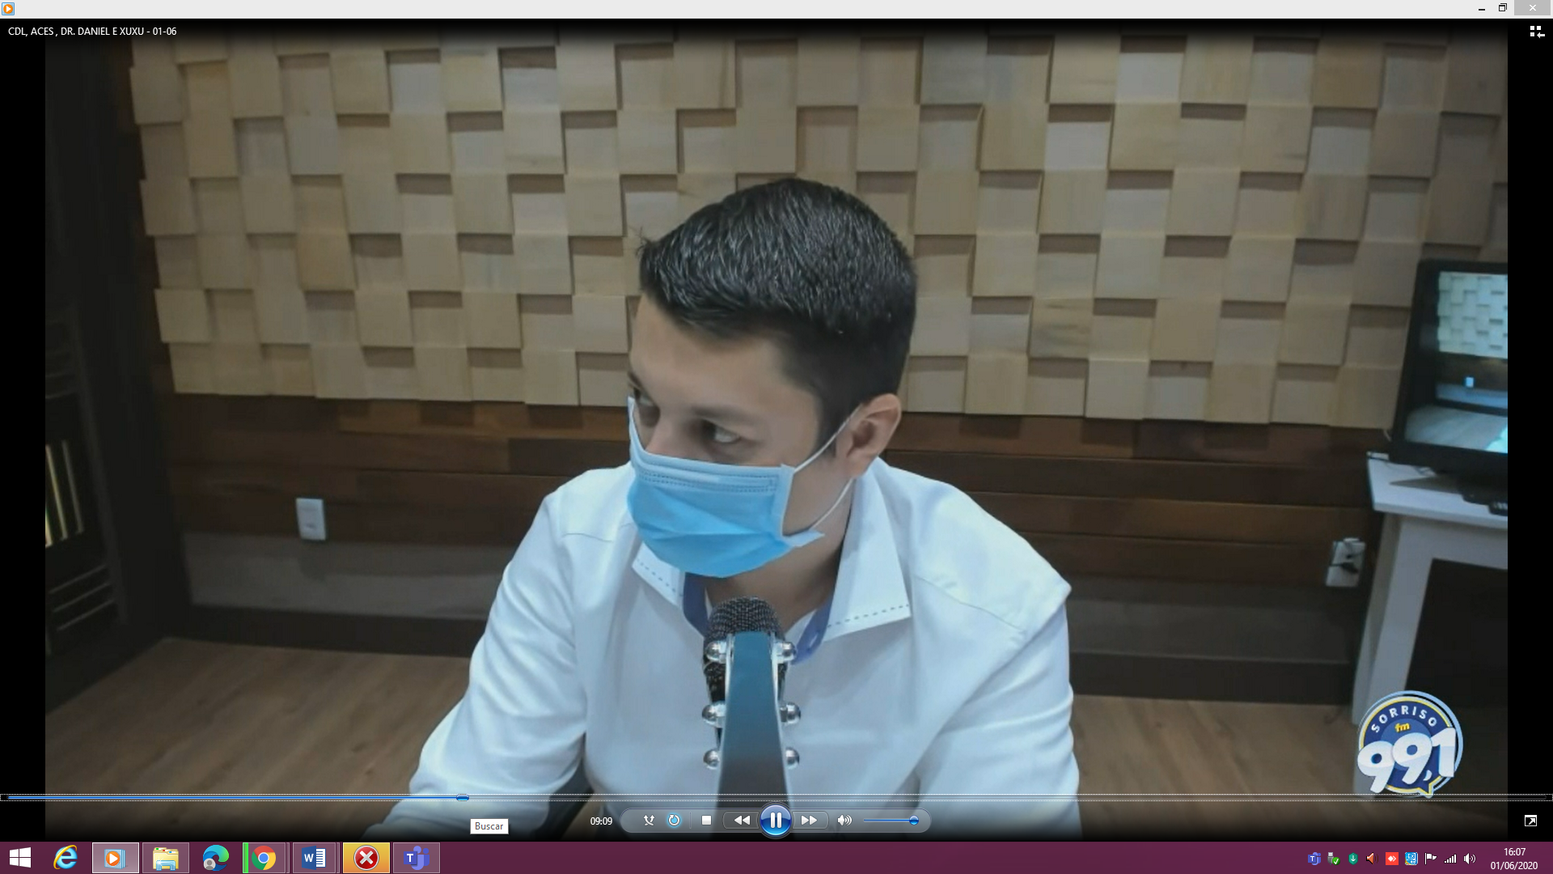Click the 09:09 elapsed time display
The width and height of the screenshot is (1553, 874).
601,821
